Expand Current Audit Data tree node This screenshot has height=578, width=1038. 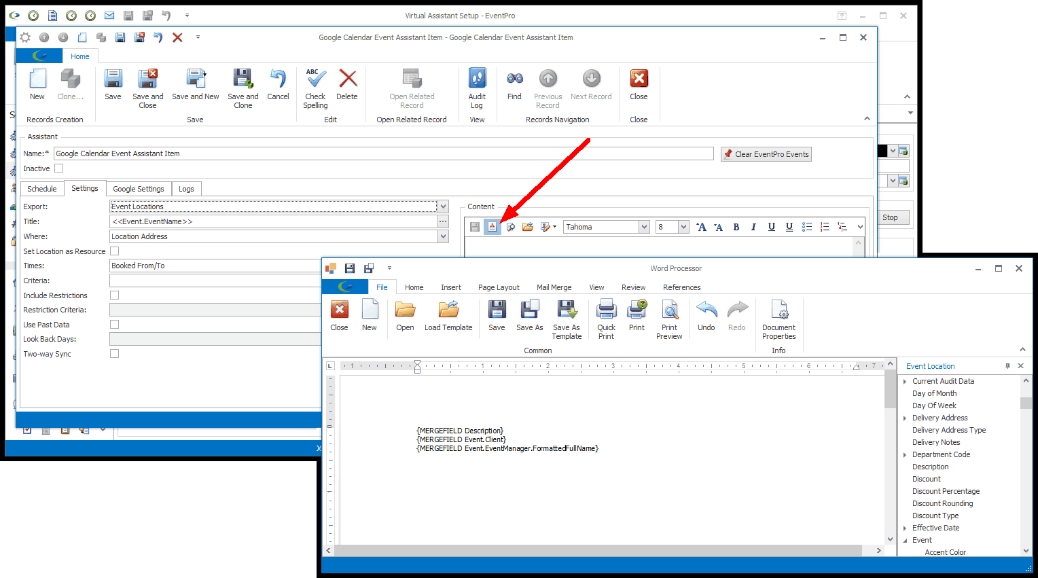click(x=906, y=382)
